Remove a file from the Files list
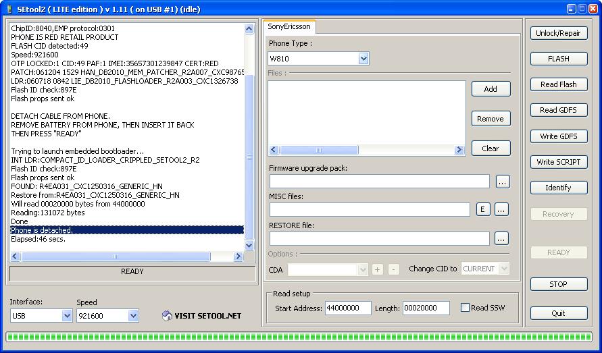602x353 pixels. point(491,119)
